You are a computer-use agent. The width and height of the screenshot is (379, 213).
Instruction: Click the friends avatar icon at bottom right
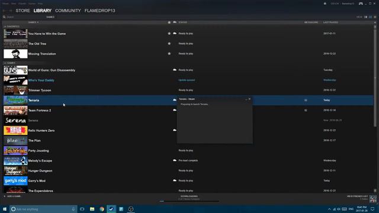[x=373, y=199]
